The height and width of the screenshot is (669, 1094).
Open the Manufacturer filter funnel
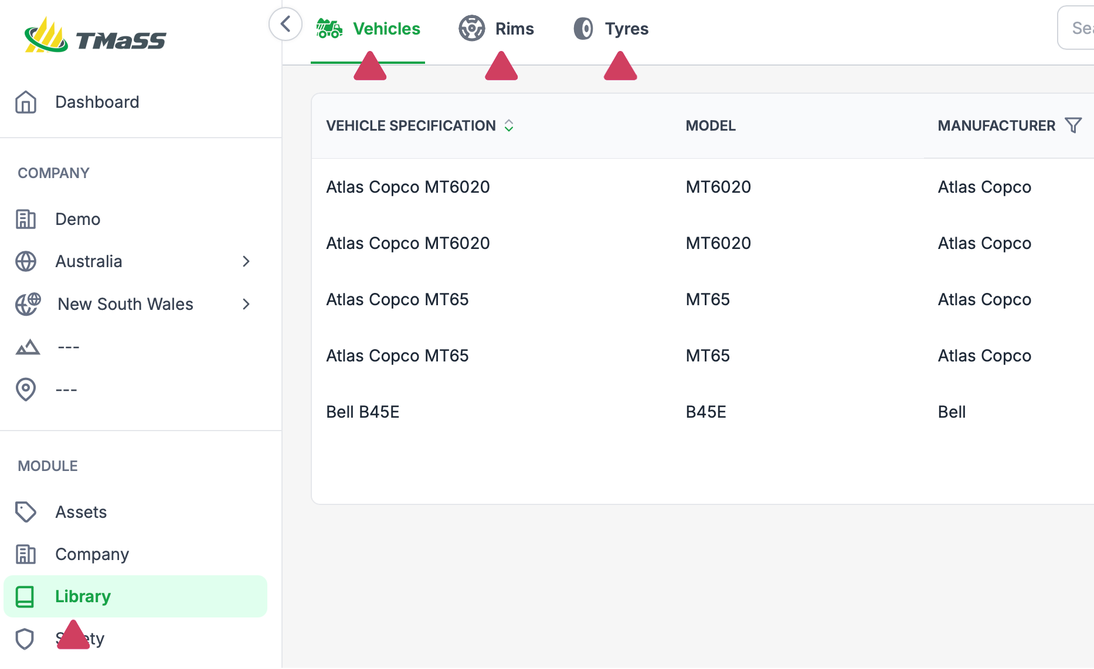tap(1073, 125)
